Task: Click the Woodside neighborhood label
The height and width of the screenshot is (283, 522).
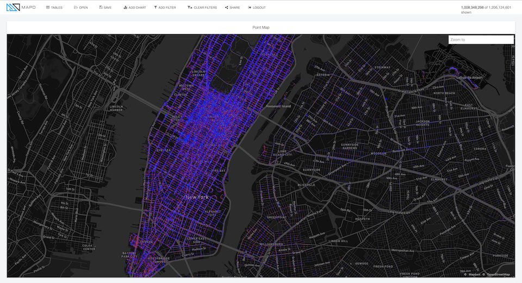Action: pyautogui.click(x=378, y=154)
